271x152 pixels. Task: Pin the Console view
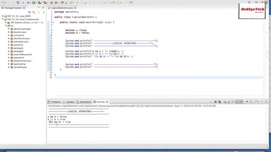pos(246,102)
